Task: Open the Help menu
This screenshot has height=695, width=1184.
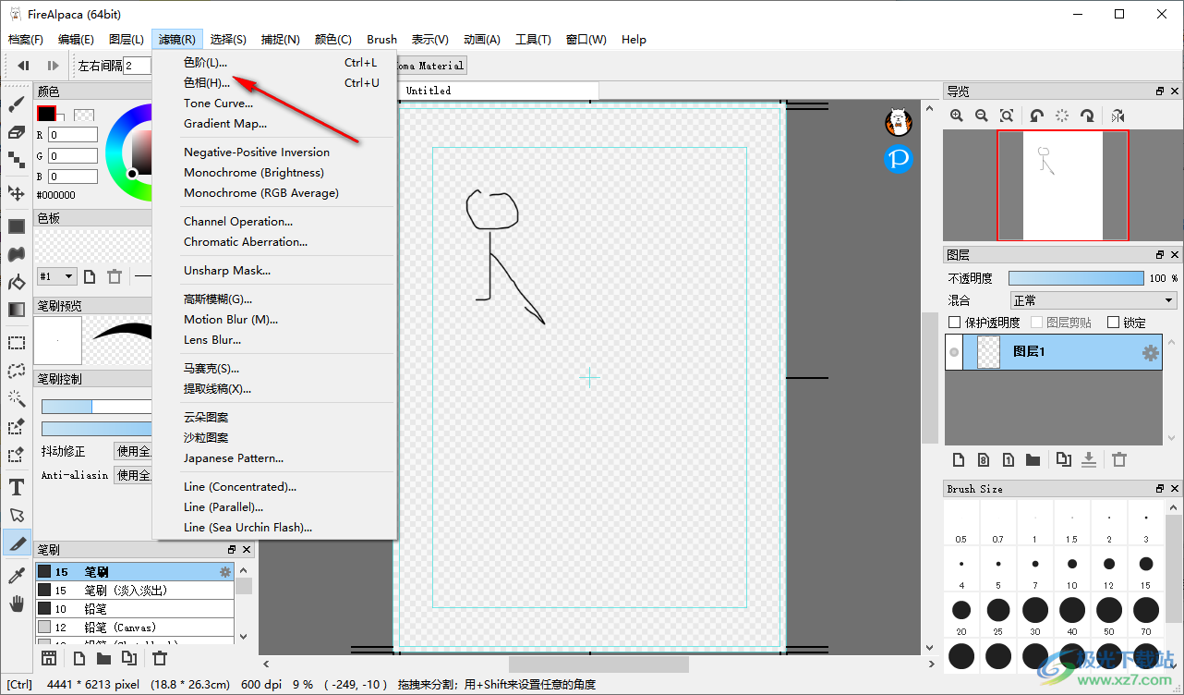Action: pyautogui.click(x=634, y=40)
